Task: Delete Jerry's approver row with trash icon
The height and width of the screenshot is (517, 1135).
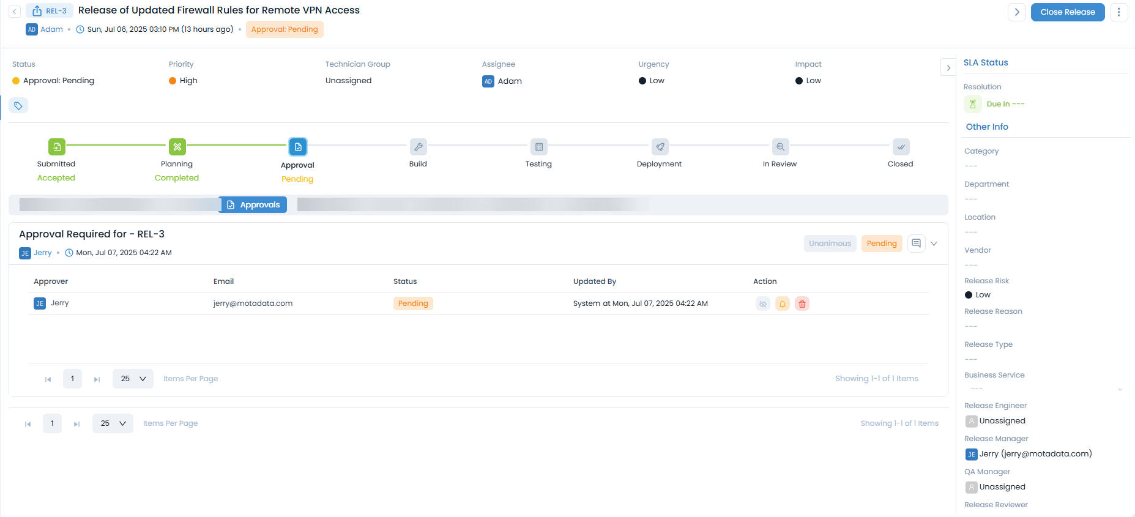Action: tap(802, 303)
